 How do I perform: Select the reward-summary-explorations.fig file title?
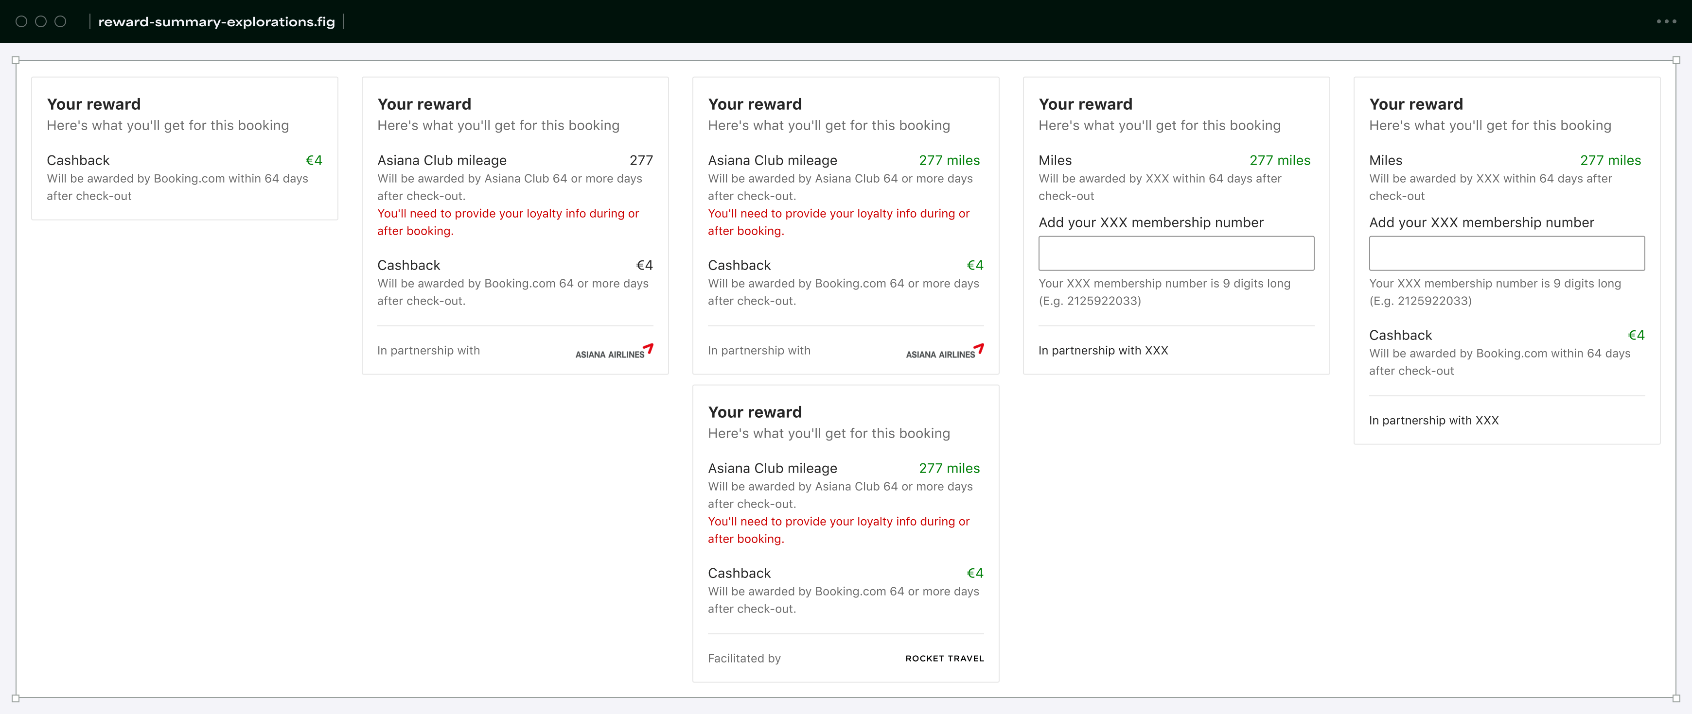(217, 22)
